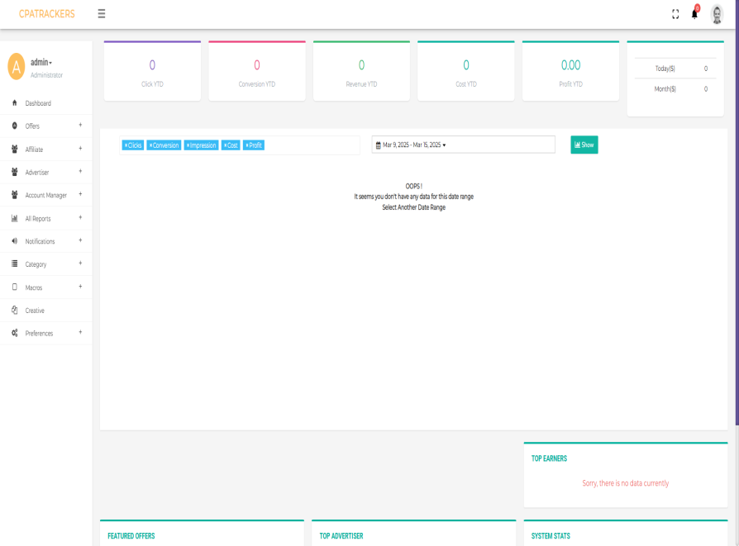Image resolution: width=739 pixels, height=546 pixels.
Task: Select the Macros menu item
Action: [x=34, y=287]
